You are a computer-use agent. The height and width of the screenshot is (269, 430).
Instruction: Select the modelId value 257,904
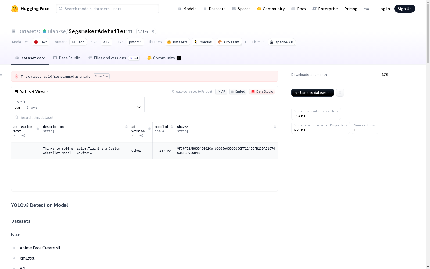point(164,151)
